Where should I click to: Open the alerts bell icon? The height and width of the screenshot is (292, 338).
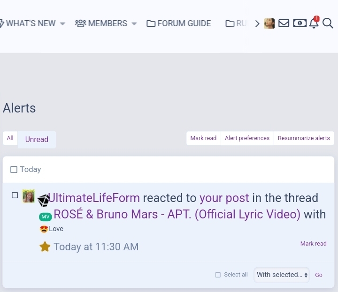[314, 22]
